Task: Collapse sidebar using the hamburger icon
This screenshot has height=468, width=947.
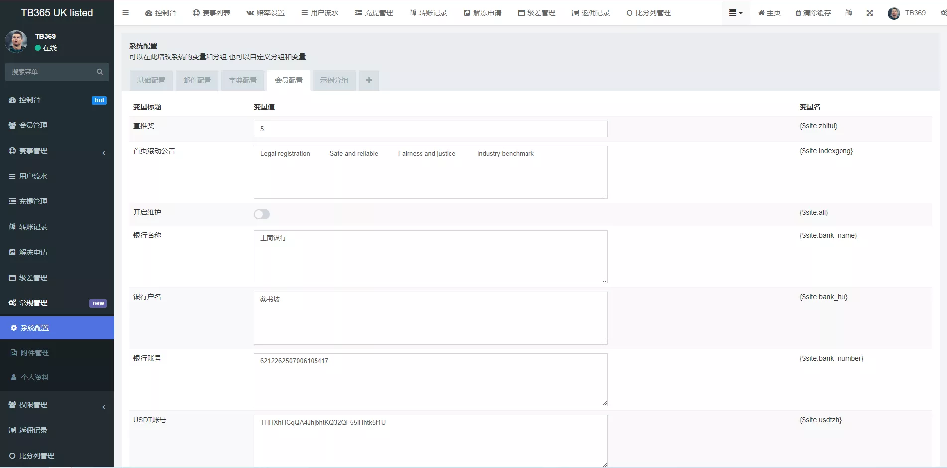Action: 125,13
